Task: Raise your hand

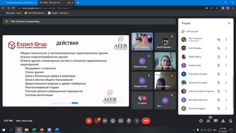Action: coord(129,121)
